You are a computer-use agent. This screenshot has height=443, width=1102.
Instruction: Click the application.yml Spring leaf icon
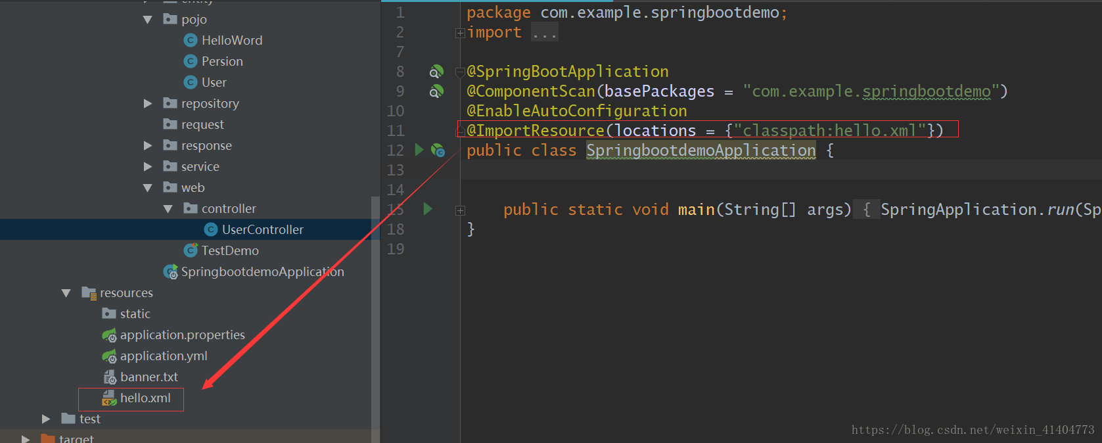[109, 356]
